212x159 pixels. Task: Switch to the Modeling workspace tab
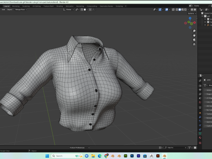coord(16,6)
